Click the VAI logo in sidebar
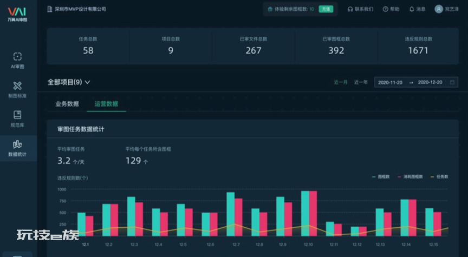The width and height of the screenshot is (468, 257). pos(17,14)
